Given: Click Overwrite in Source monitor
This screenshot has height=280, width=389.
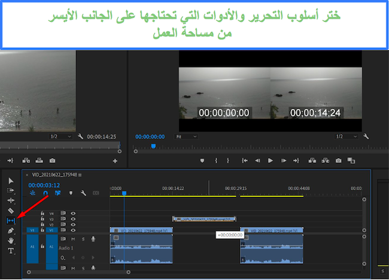Looking at the screenshot, I should tap(39, 161).
